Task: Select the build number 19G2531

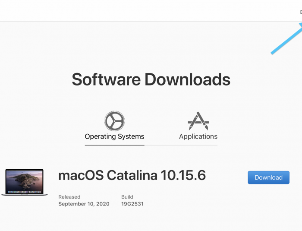Action: [x=132, y=204]
